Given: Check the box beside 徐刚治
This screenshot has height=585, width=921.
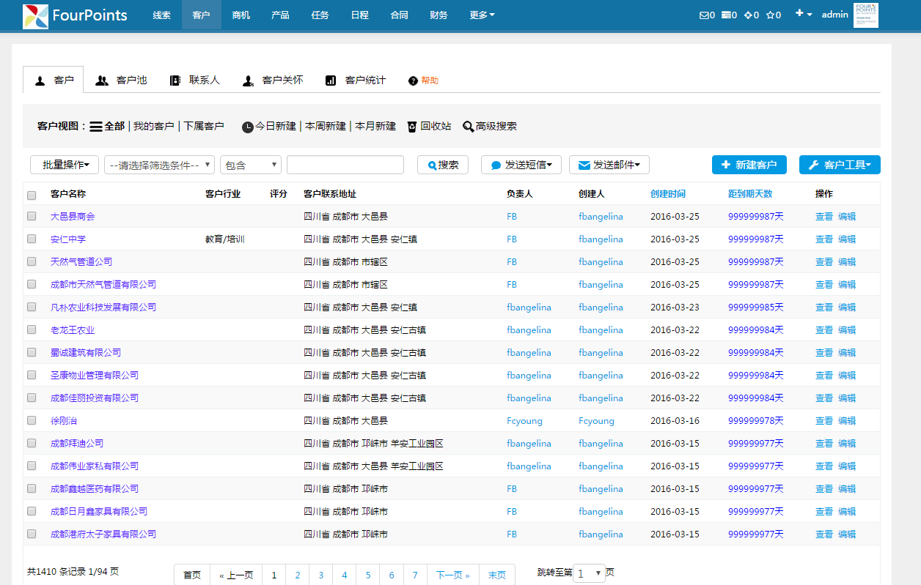Looking at the screenshot, I should tap(32, 420).
